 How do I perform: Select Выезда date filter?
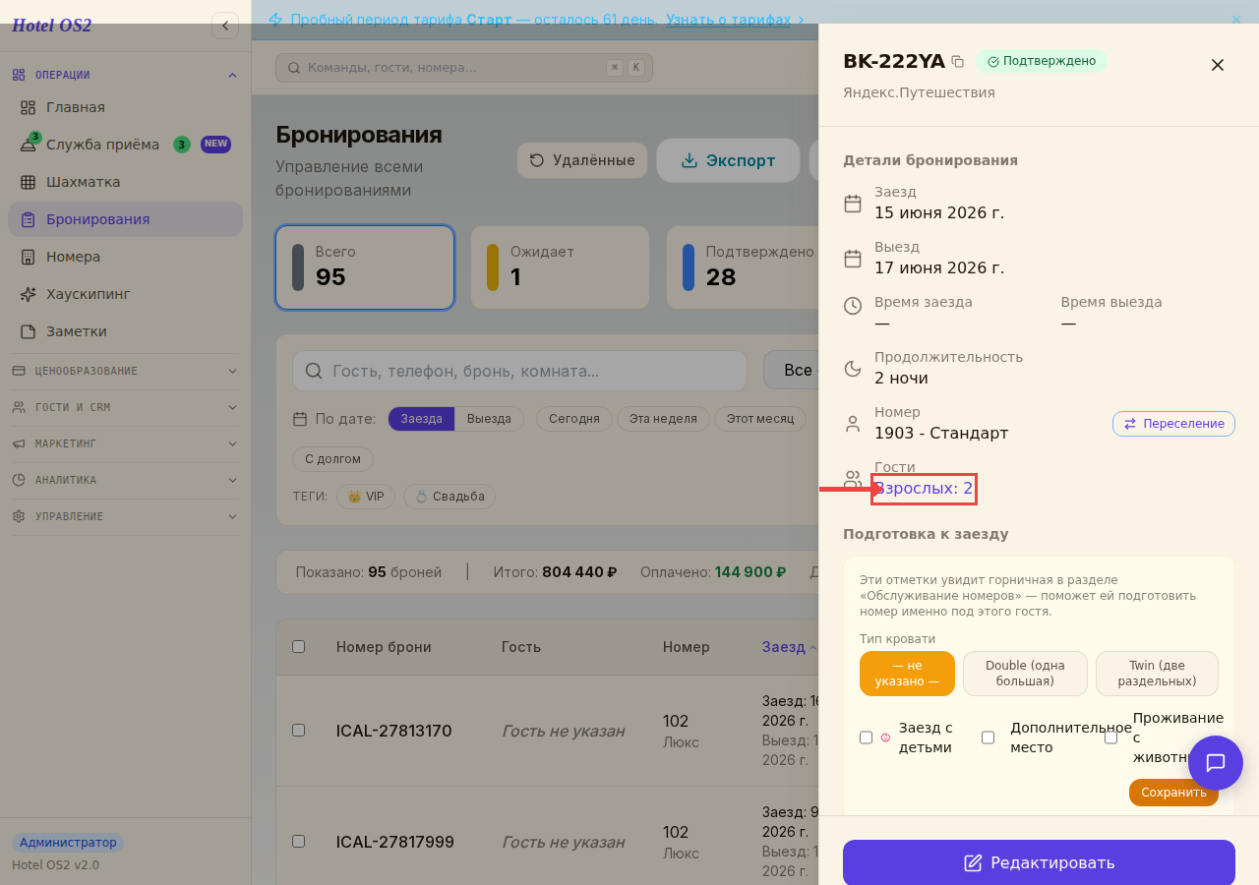(489, 419)
